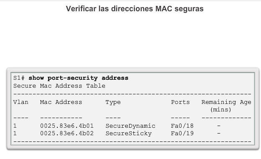Click the SecureSticky type entry
This screenshot has width=261, height=159.
tap(128, 134)
